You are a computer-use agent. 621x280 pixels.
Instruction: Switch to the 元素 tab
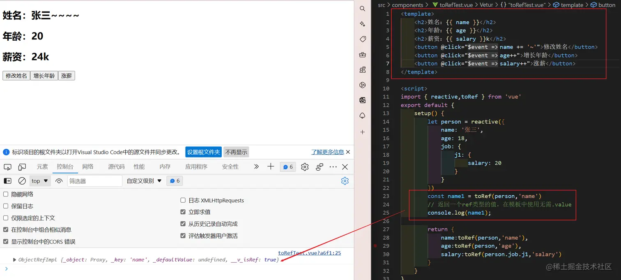[42, 167]
